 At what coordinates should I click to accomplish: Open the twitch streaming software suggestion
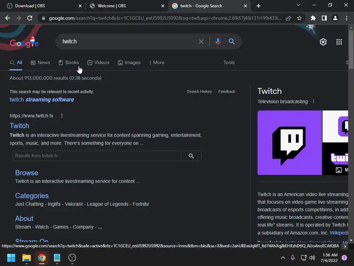tap(42, 100)
